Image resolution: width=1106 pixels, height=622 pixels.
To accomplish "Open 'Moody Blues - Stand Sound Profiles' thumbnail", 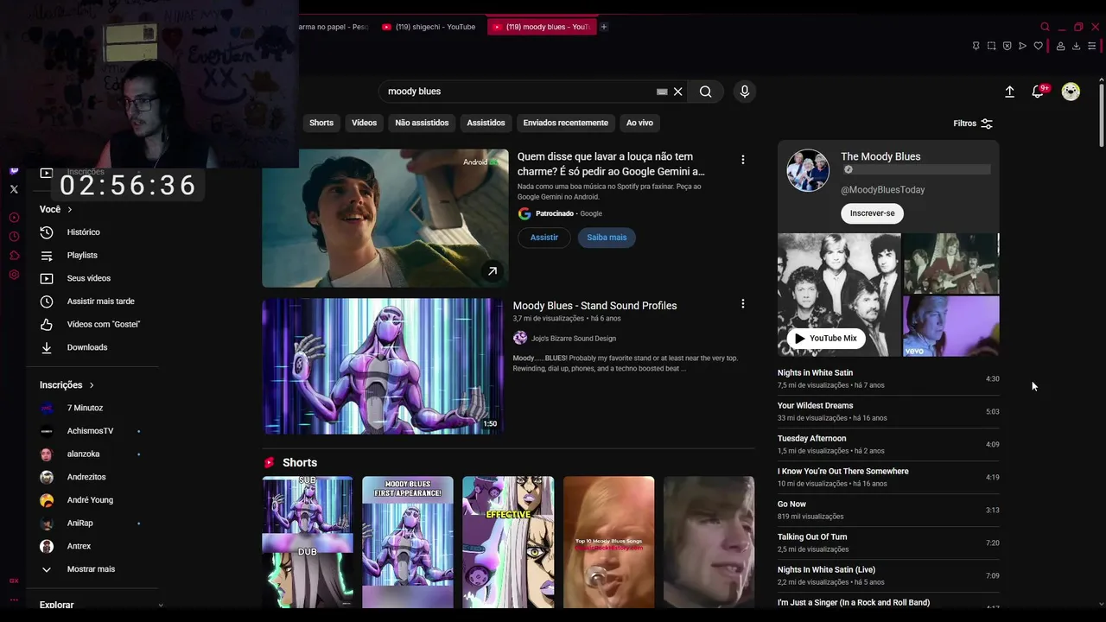I will tap(383, 366).
